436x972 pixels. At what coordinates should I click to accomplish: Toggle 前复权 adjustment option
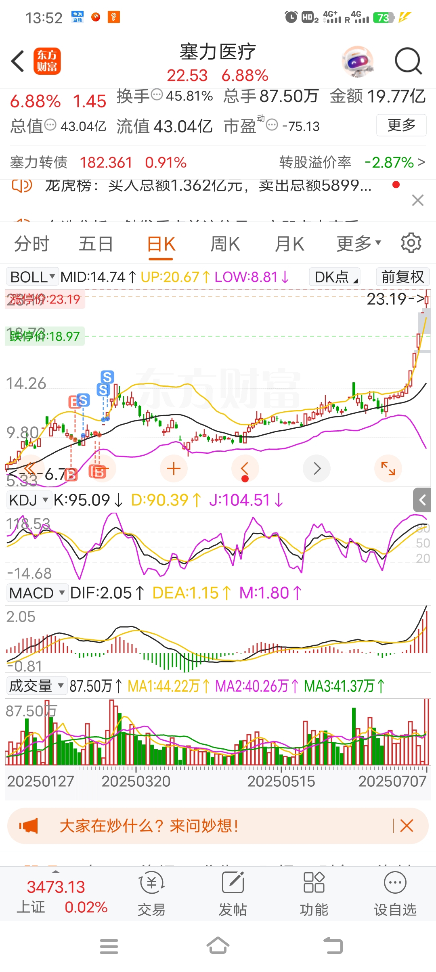(x=402, y=277)
